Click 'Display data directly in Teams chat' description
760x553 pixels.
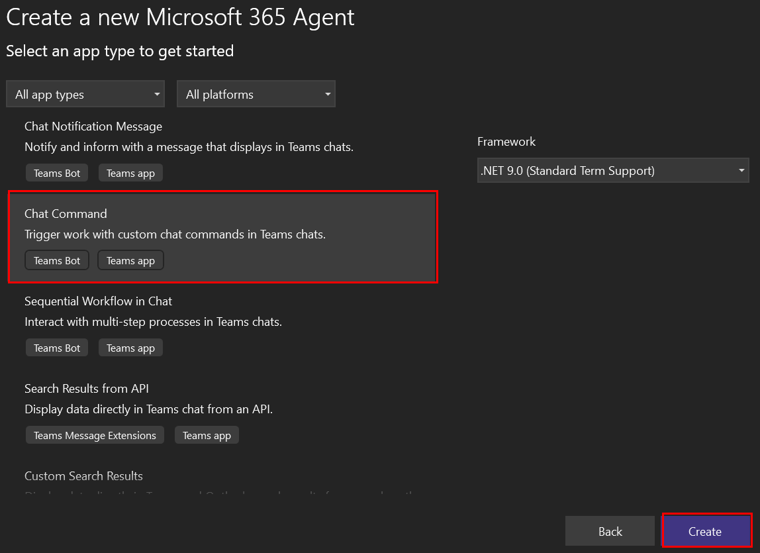tap(149, 409)
